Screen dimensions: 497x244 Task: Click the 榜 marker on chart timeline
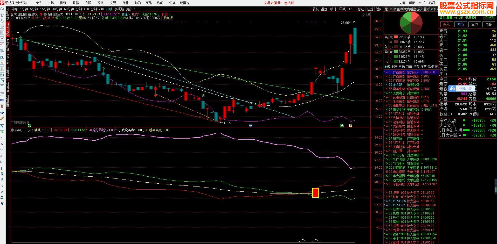(x=350, y=126)
